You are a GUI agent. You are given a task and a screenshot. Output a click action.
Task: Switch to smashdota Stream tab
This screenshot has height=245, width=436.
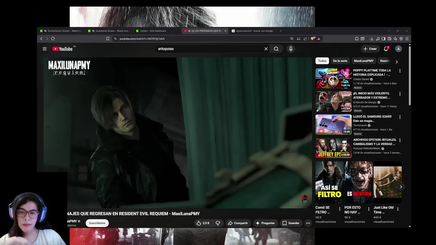[x=109, y=31]
